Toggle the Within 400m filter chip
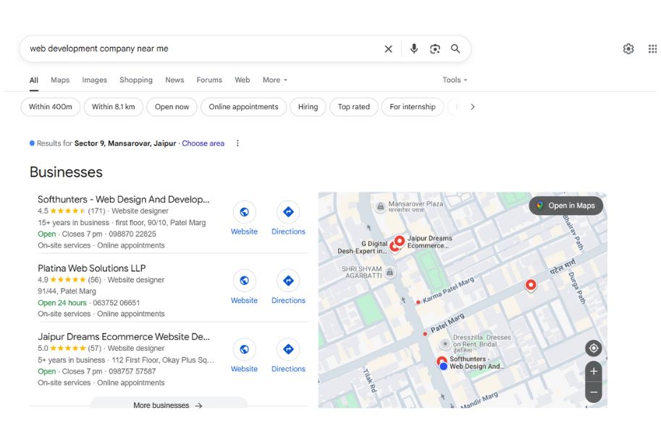 click(x=50, y=107)
